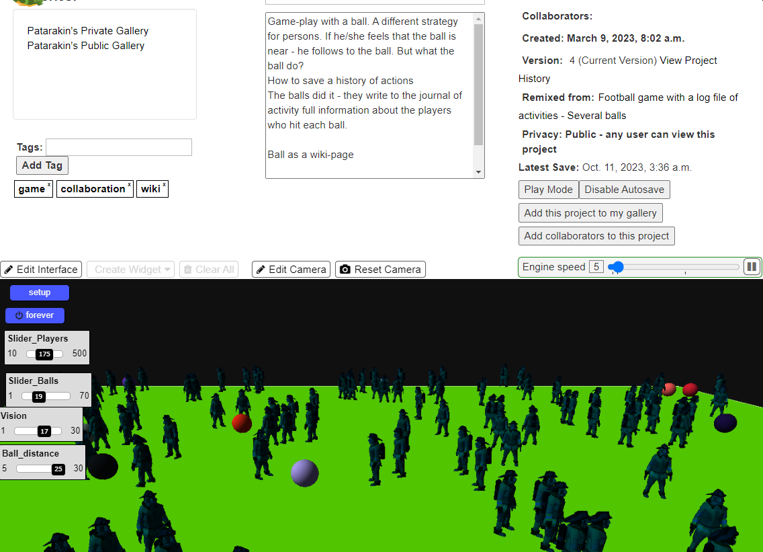Screen dimensions: 763x552
Task: Toggle the forever loop button
Action: coord(35,315)
